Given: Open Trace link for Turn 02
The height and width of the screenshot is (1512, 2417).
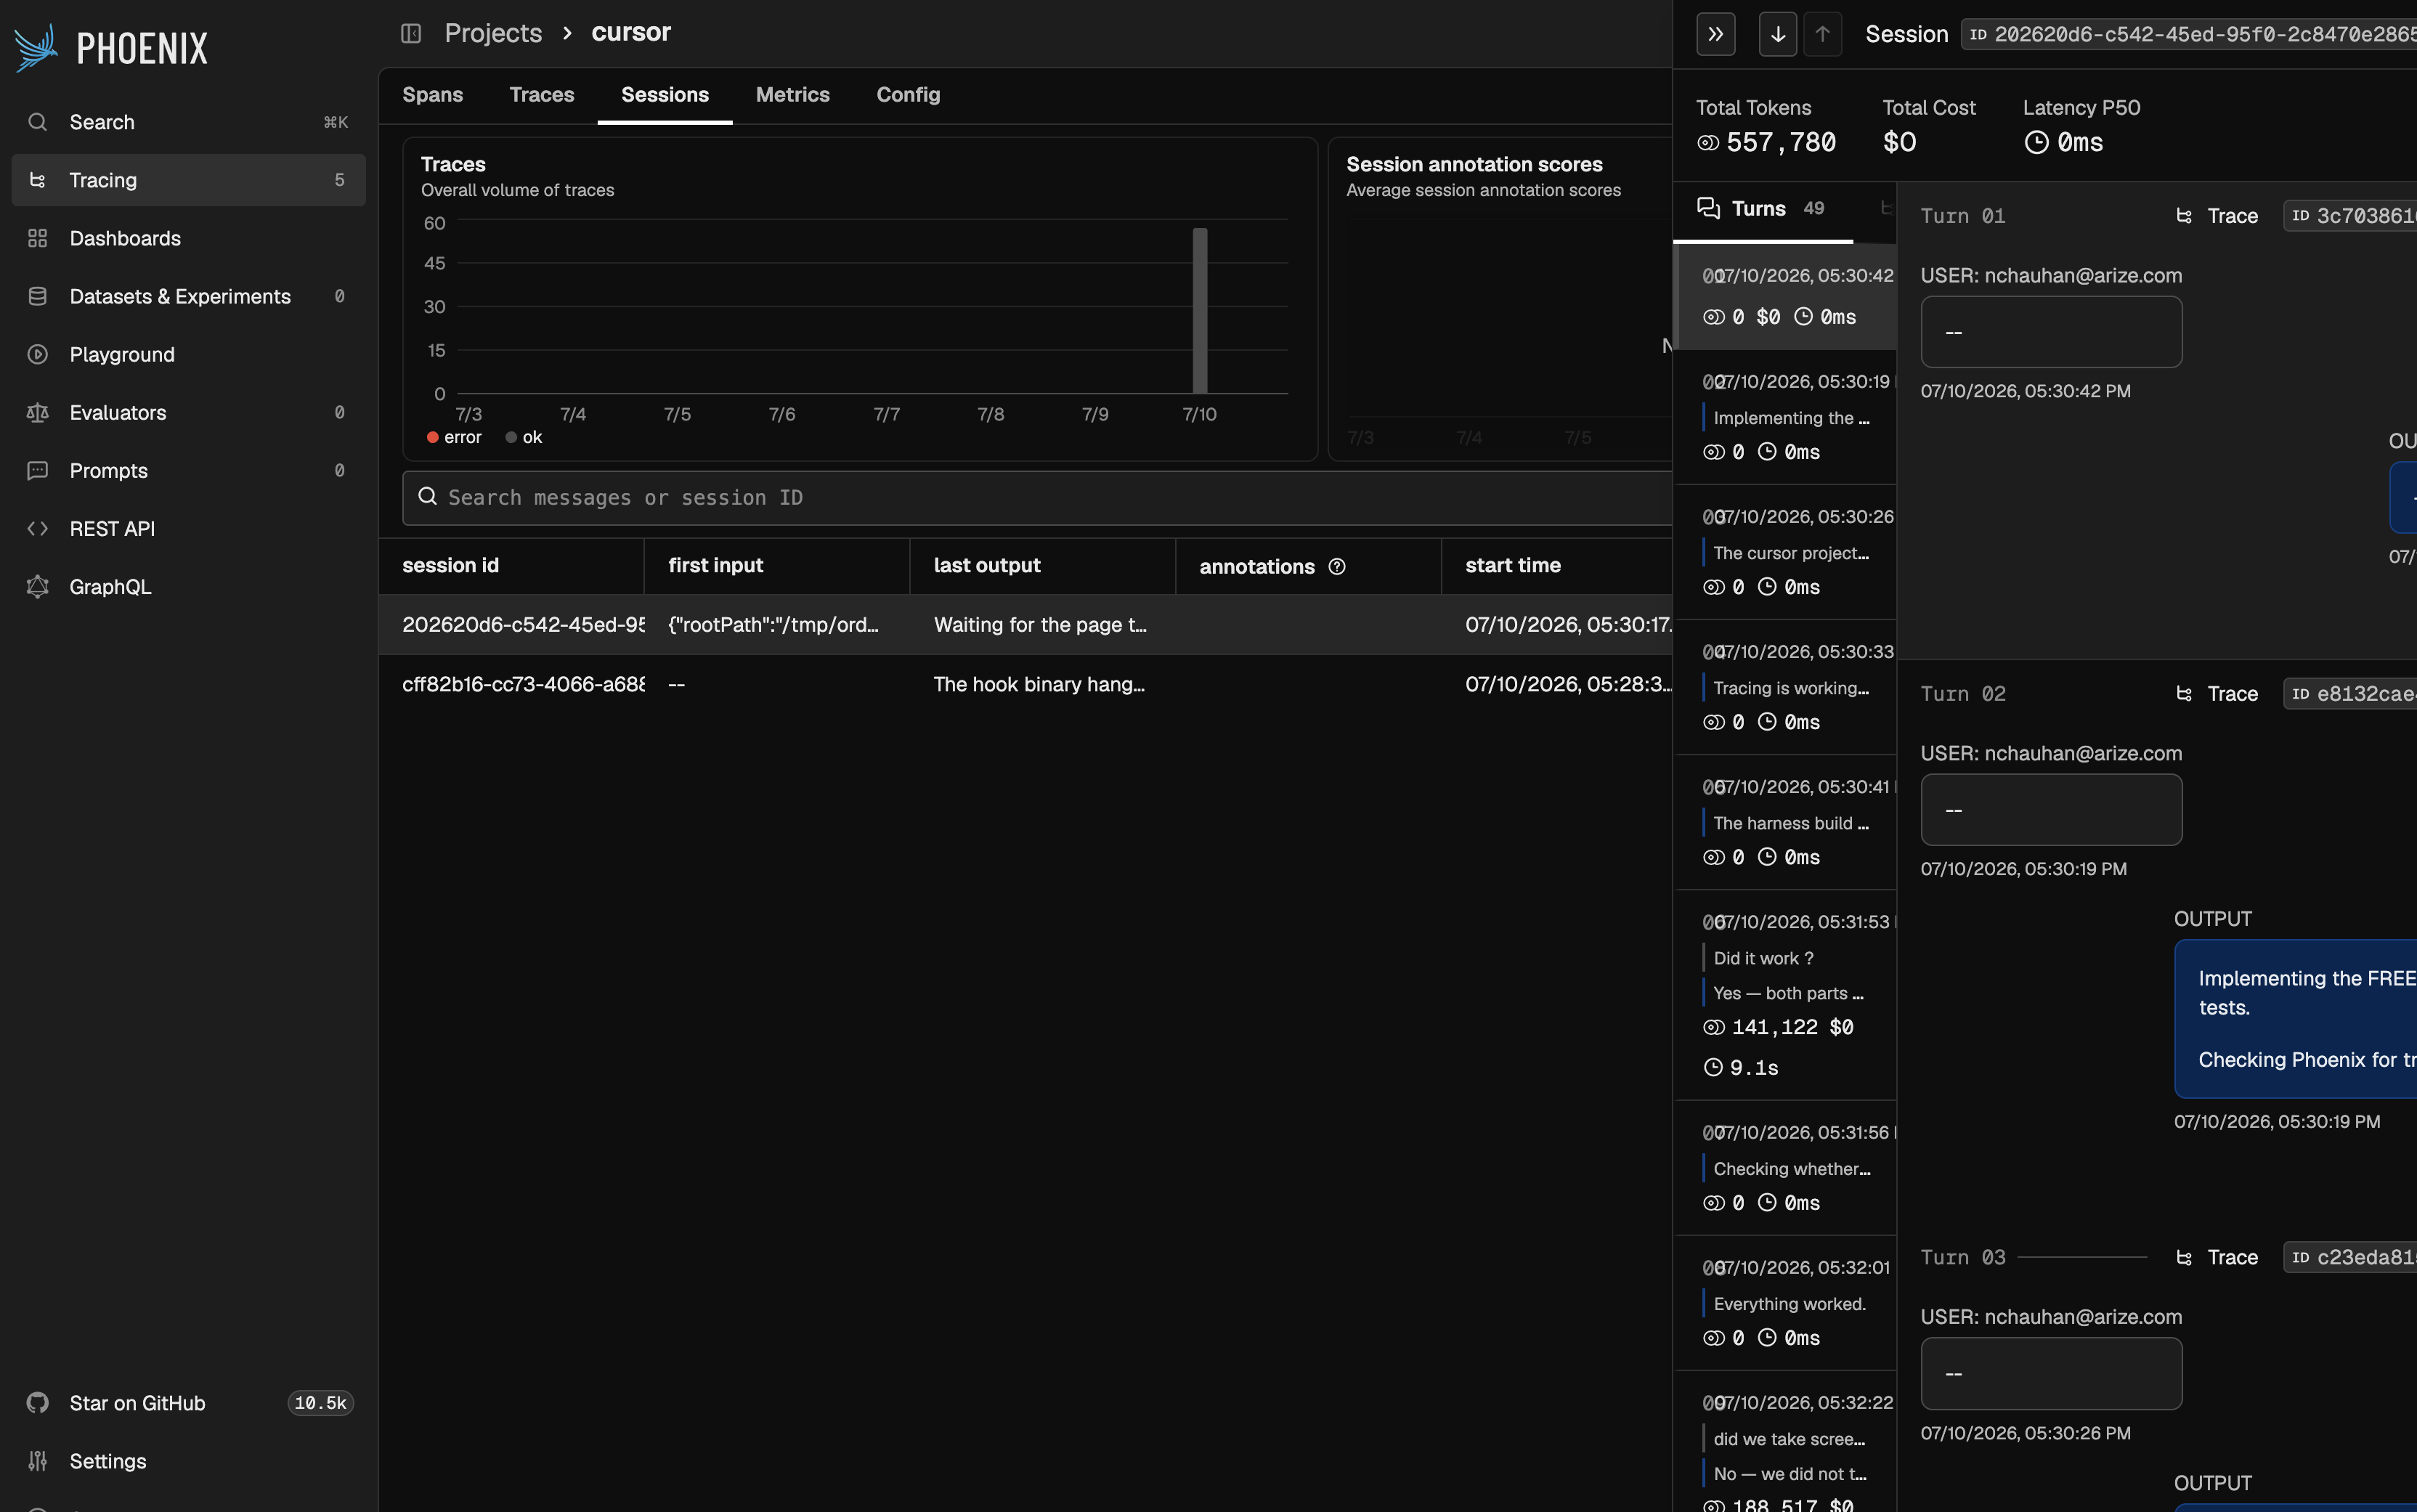Looking at the screenshot, I should click(2218, 694).
